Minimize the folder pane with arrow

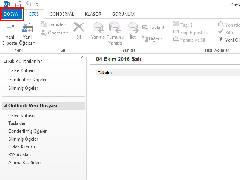(82, 57)
